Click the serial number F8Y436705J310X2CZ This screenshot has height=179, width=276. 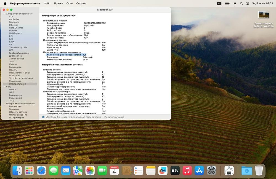(95, 23)
